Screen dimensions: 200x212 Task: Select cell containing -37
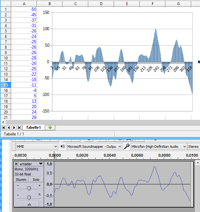point(24,20)
